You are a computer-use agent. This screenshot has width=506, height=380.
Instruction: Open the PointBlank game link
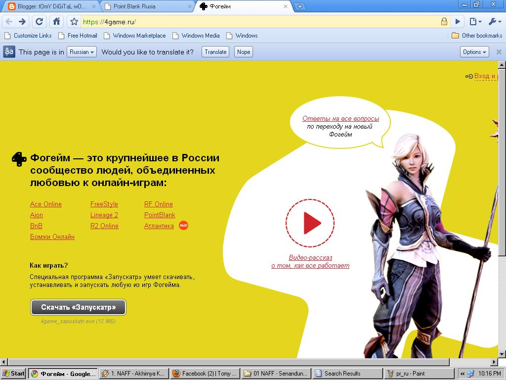tap(160, 215)
